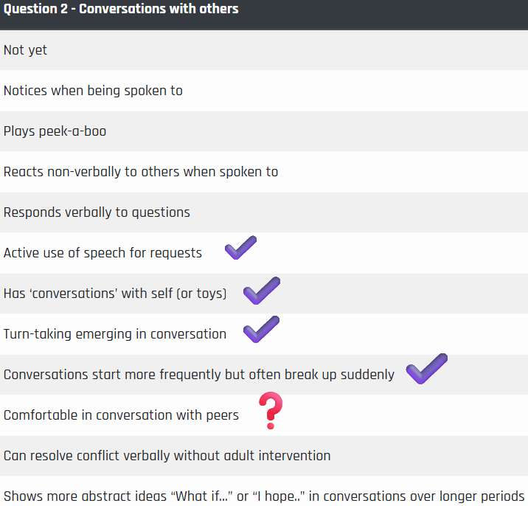Choose the Plays peek-a-boo option

(x=264, y=131)
